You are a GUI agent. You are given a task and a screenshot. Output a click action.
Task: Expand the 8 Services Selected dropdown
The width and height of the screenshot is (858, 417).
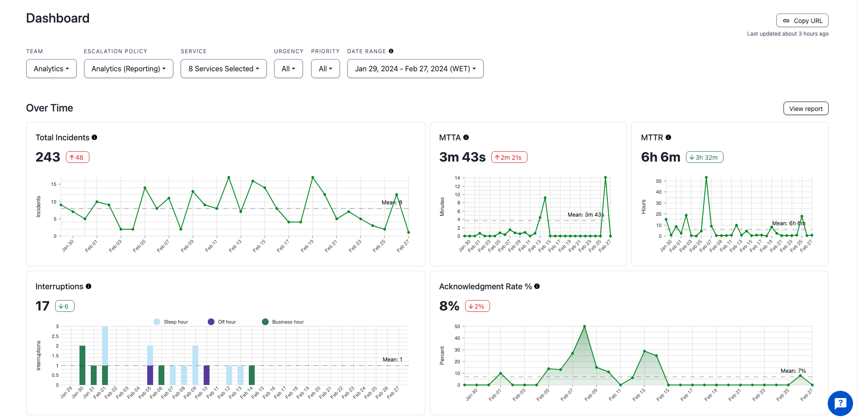coord(224,69)
